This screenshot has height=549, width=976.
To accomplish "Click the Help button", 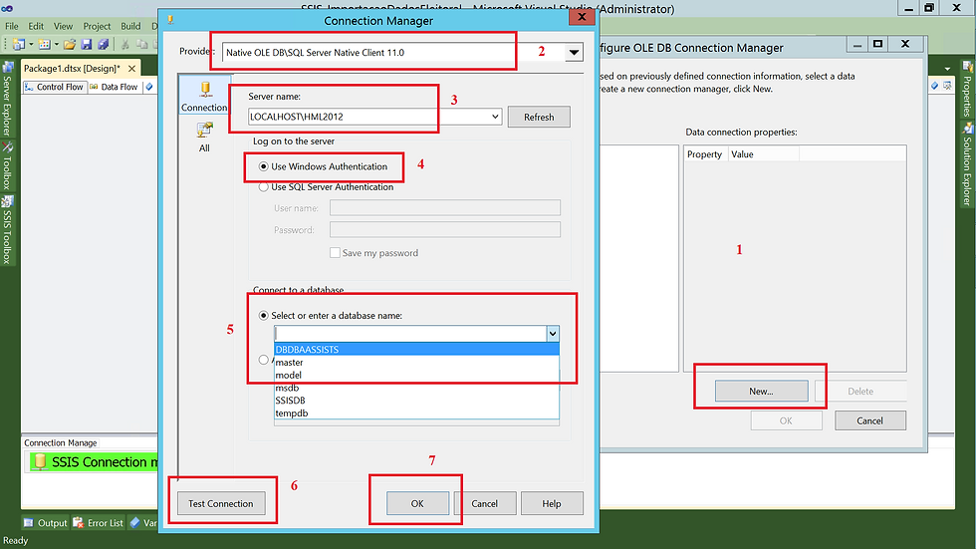I will point(552,503).
